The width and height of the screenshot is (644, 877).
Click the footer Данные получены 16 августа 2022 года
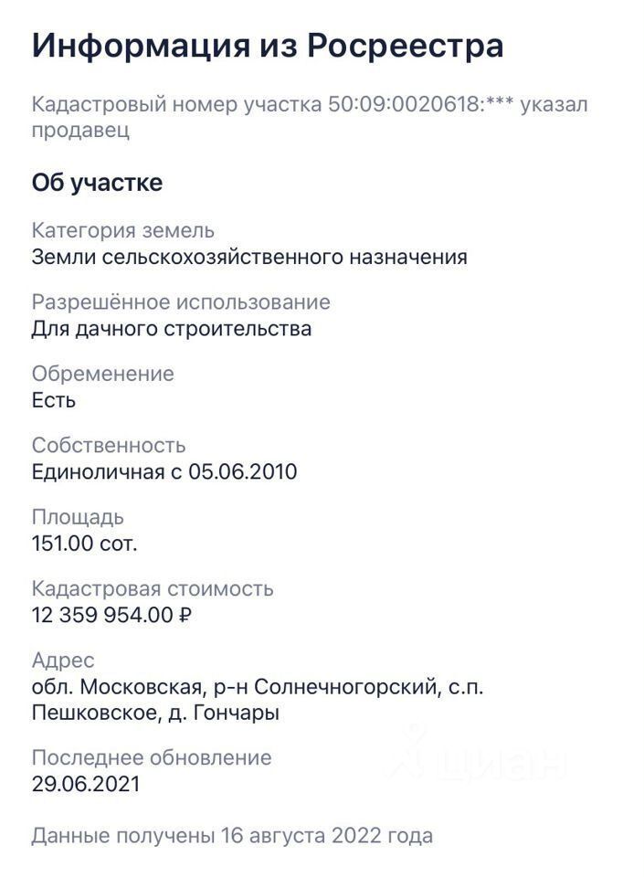click(233, 836)
